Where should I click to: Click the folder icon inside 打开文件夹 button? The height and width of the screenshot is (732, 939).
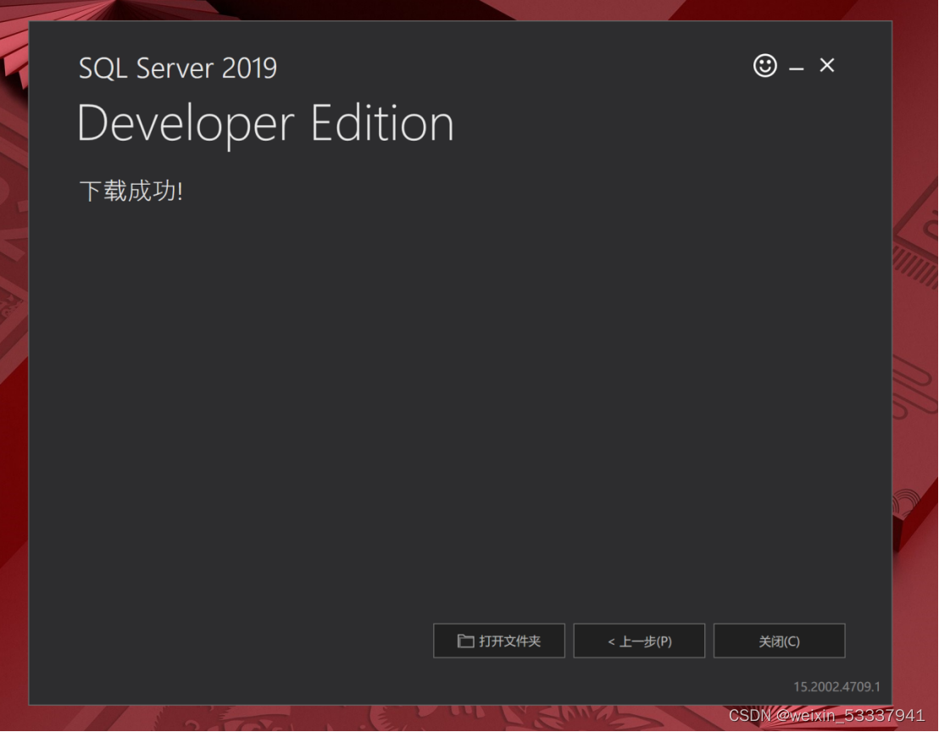465,641
